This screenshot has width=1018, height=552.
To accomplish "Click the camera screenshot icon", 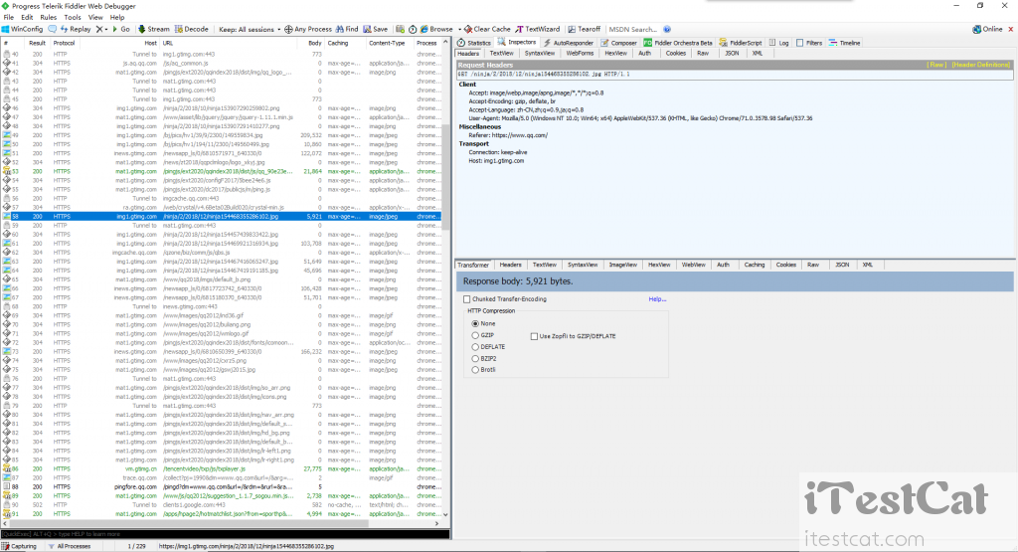I will 400,29.
